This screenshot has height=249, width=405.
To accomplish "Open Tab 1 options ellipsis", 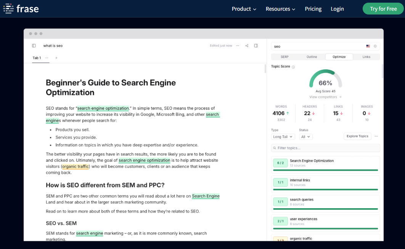I will (x=47, y=58).
